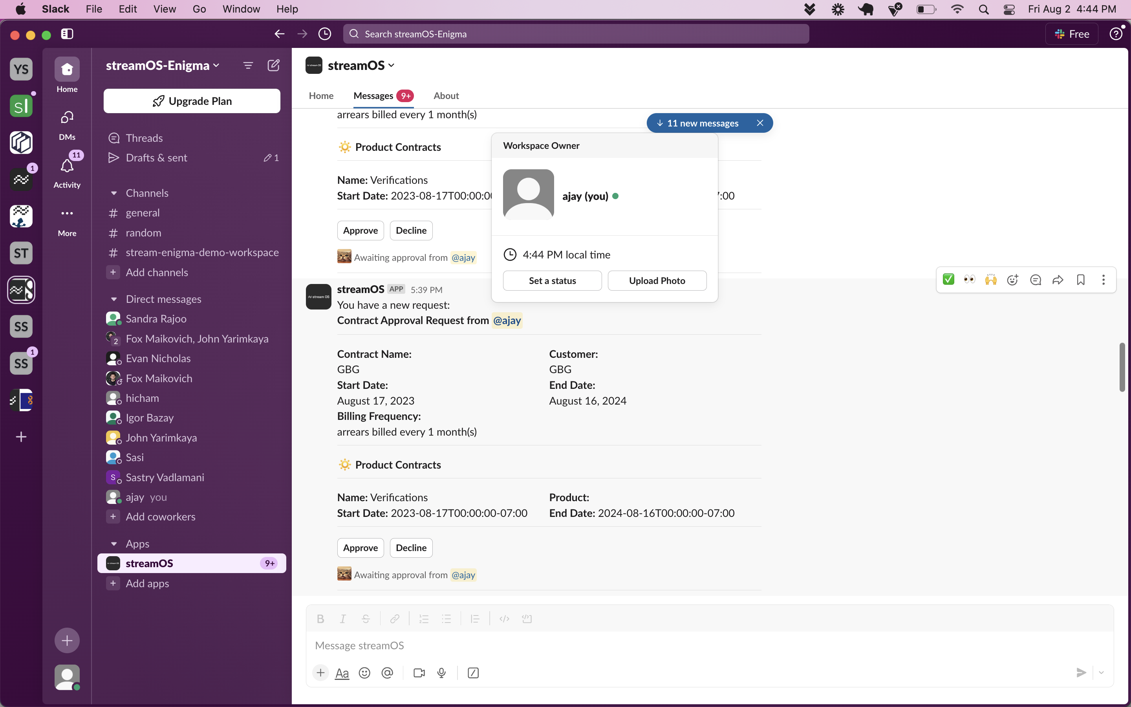Click the compose new message icon

pos(274,65)
